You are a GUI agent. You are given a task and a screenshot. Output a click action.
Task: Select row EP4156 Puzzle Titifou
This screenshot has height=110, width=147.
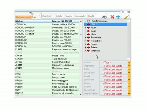[47, 56]
